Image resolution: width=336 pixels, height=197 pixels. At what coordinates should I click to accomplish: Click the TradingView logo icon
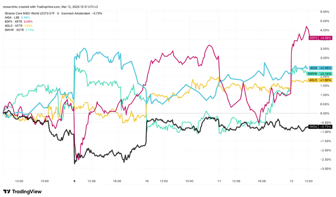coord(7,192)
